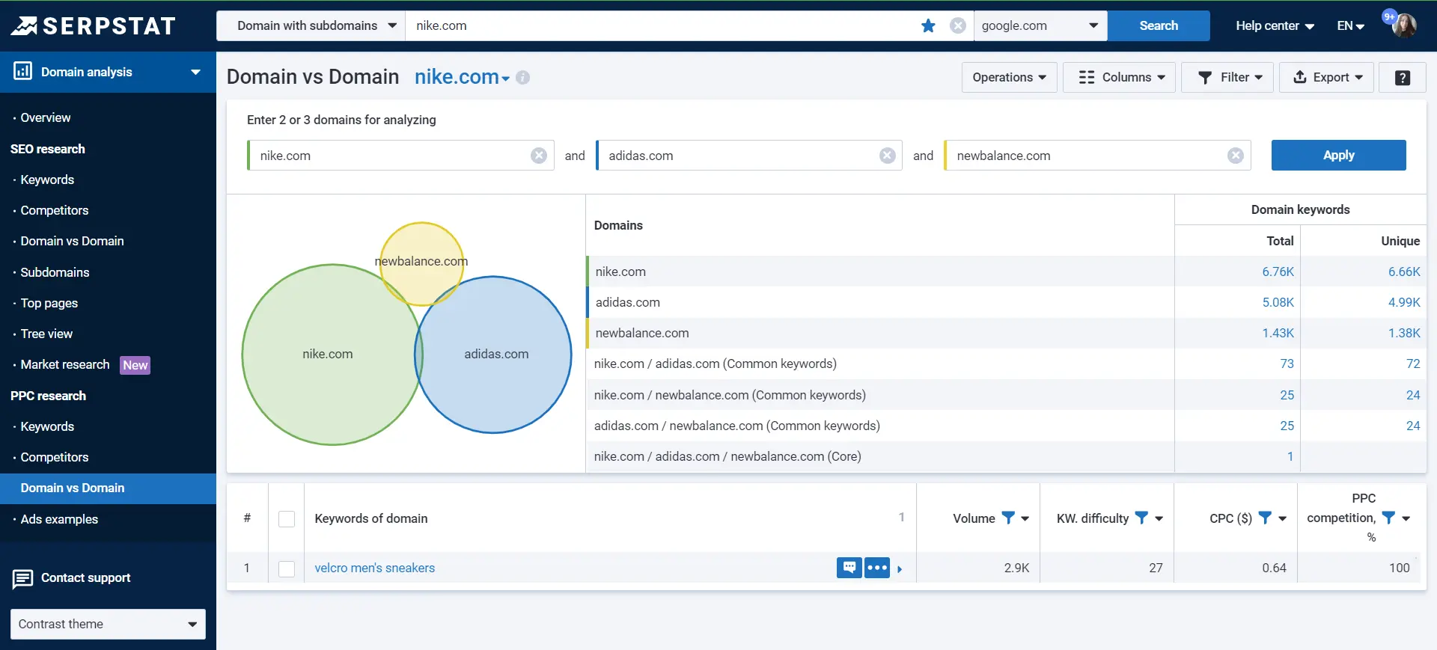Clear the nike.com comparison domain
This screenshot has width=1437, height=650.
[x=538, y=156]
